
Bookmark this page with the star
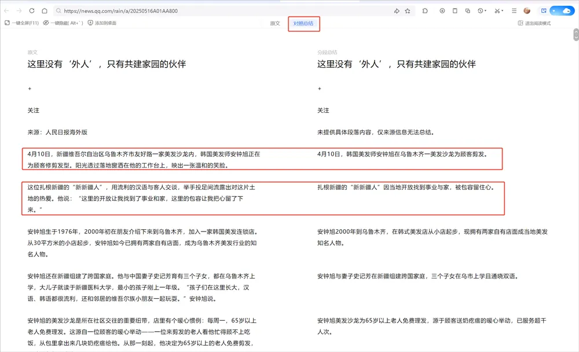[x=408, y=11]
